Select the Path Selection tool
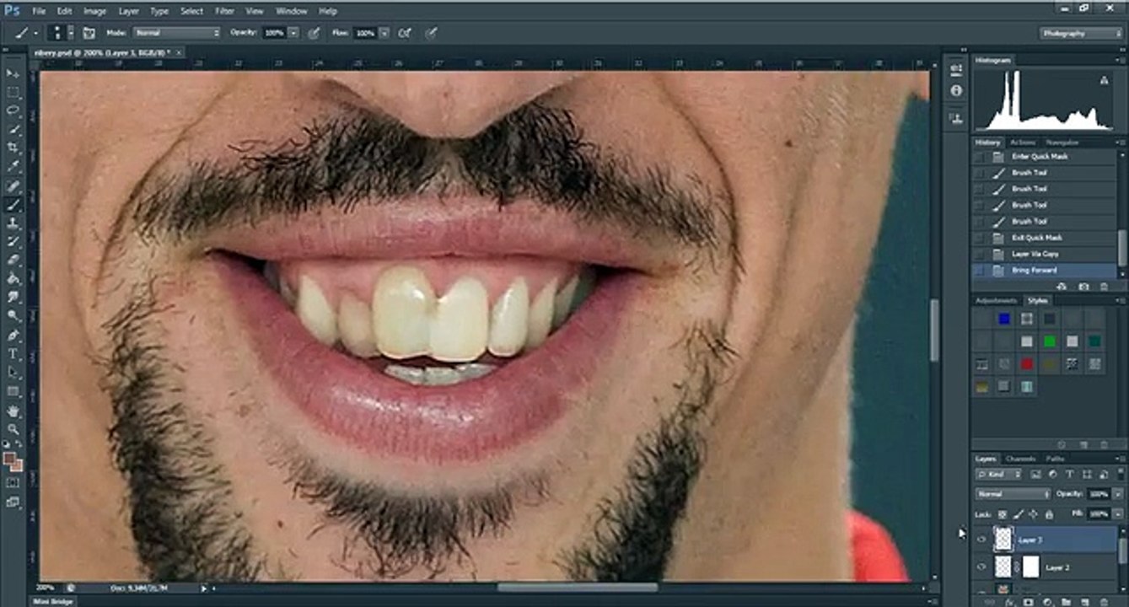The image size is (1129, 607). coord(13,373)
